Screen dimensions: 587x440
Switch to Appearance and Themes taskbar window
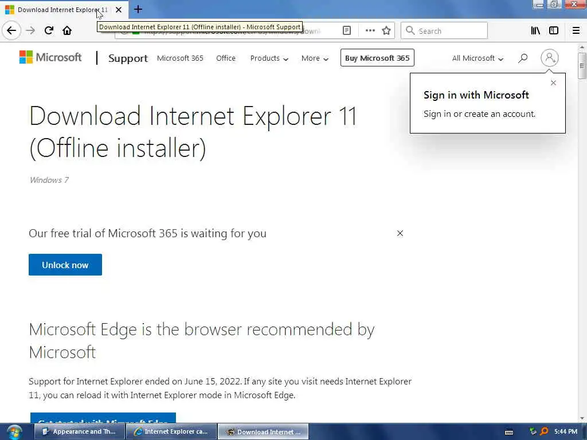(79, 432)
